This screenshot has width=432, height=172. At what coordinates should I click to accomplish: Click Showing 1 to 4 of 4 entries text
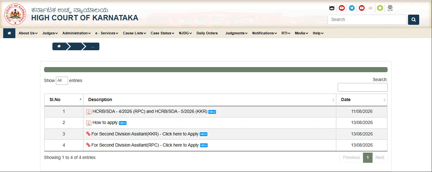70,157
